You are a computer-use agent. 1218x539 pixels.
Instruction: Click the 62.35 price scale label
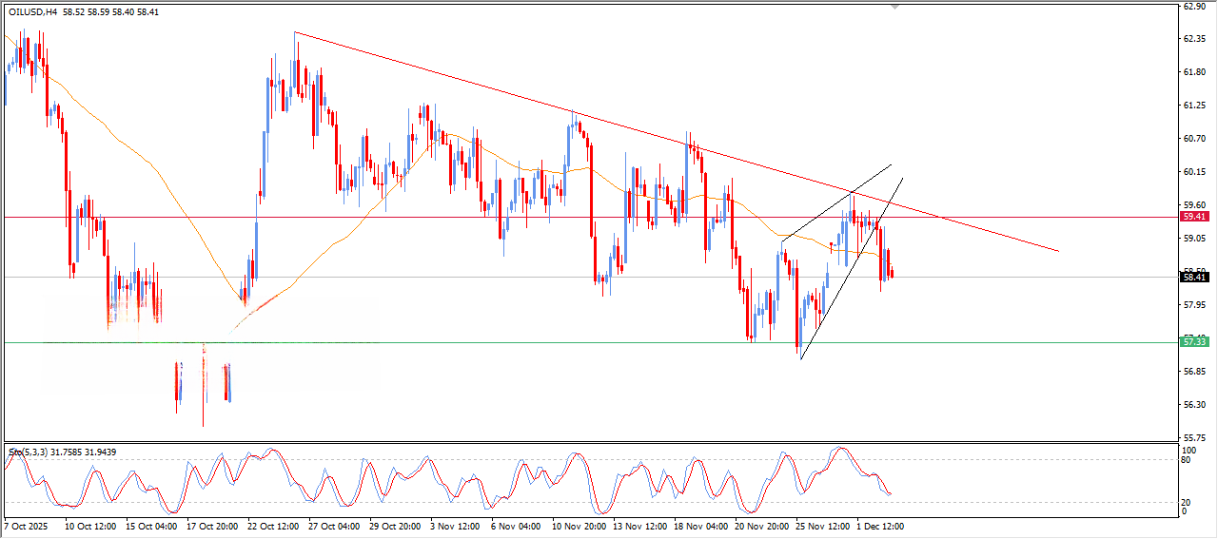1194,39
